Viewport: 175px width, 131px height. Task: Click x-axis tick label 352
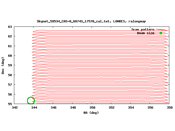click(112, 108)
